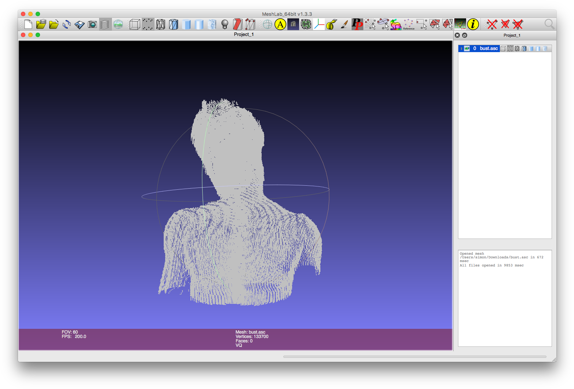574x389 pixels.
Task: Toggle wireframe in bust.asc layer row
Action: coord(517,48)
